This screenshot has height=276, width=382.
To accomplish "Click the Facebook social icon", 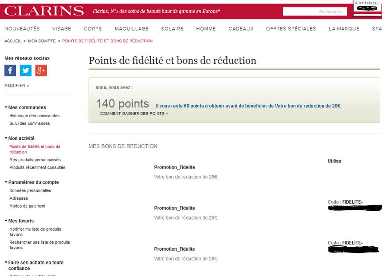I will point(10,71).
